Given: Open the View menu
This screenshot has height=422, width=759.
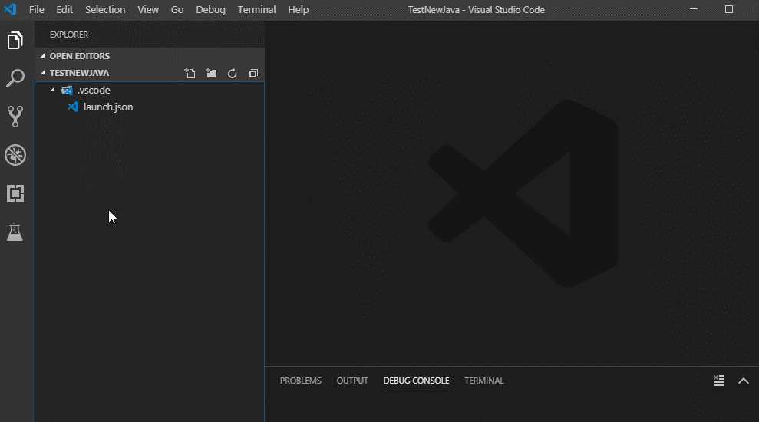Looking at the screenshot, I should pyautogui.click(x=148, y=10).
